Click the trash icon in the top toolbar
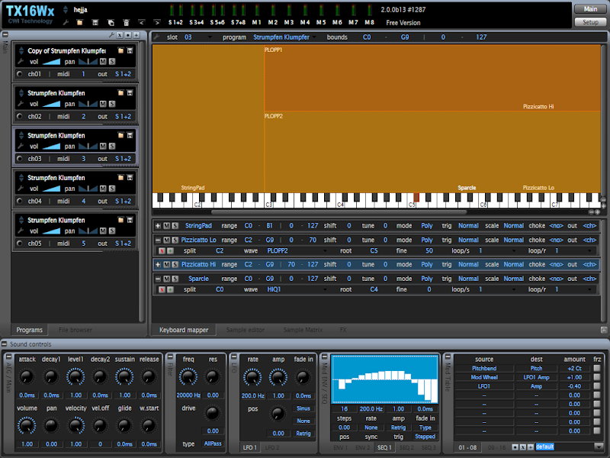Viewport: 610px width, 458px height. (x=126, y=23)
